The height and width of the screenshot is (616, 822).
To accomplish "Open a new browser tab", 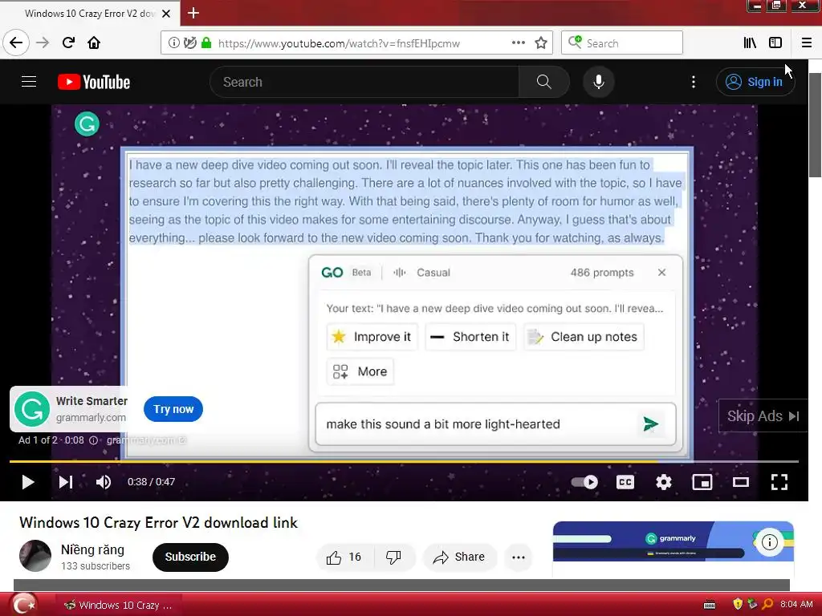I will coord(193,13).
